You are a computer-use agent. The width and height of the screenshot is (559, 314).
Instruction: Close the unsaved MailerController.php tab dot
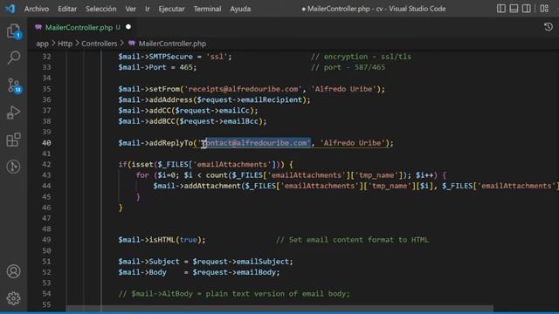pos(128,27)
